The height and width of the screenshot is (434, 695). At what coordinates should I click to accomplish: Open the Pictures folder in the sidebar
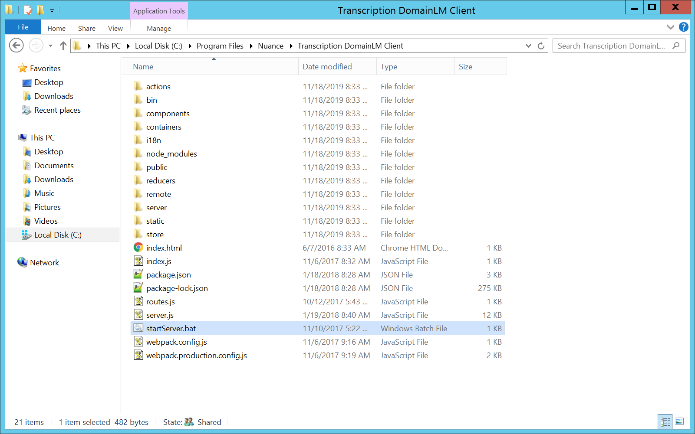pyautogui.click(x=47, y=207)
